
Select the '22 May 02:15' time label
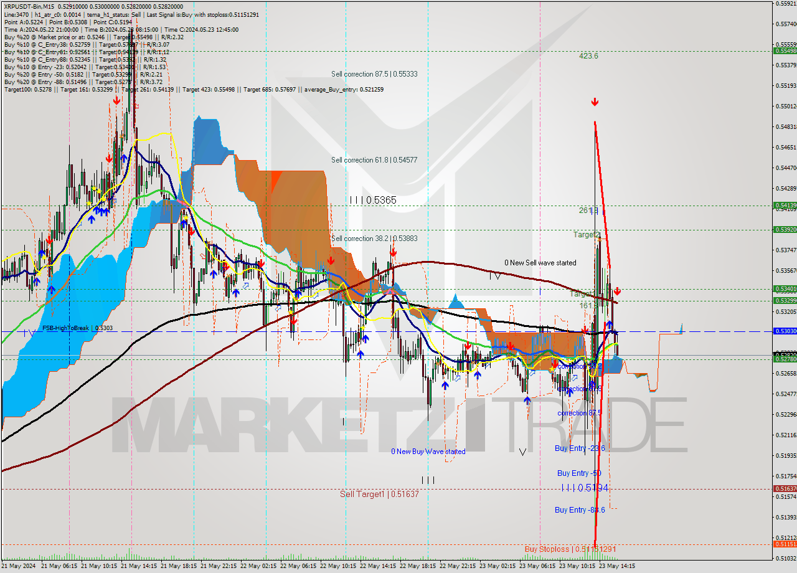pyautogui.click(x=259, y=566)
